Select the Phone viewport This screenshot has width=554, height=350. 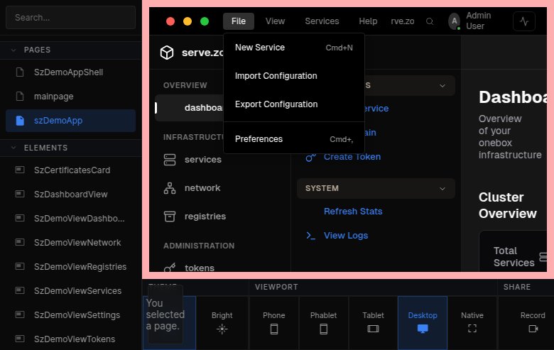[274, 322]
